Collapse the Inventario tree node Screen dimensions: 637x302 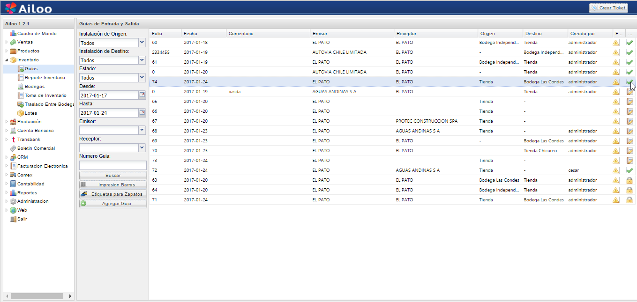(x=7, y=60)
